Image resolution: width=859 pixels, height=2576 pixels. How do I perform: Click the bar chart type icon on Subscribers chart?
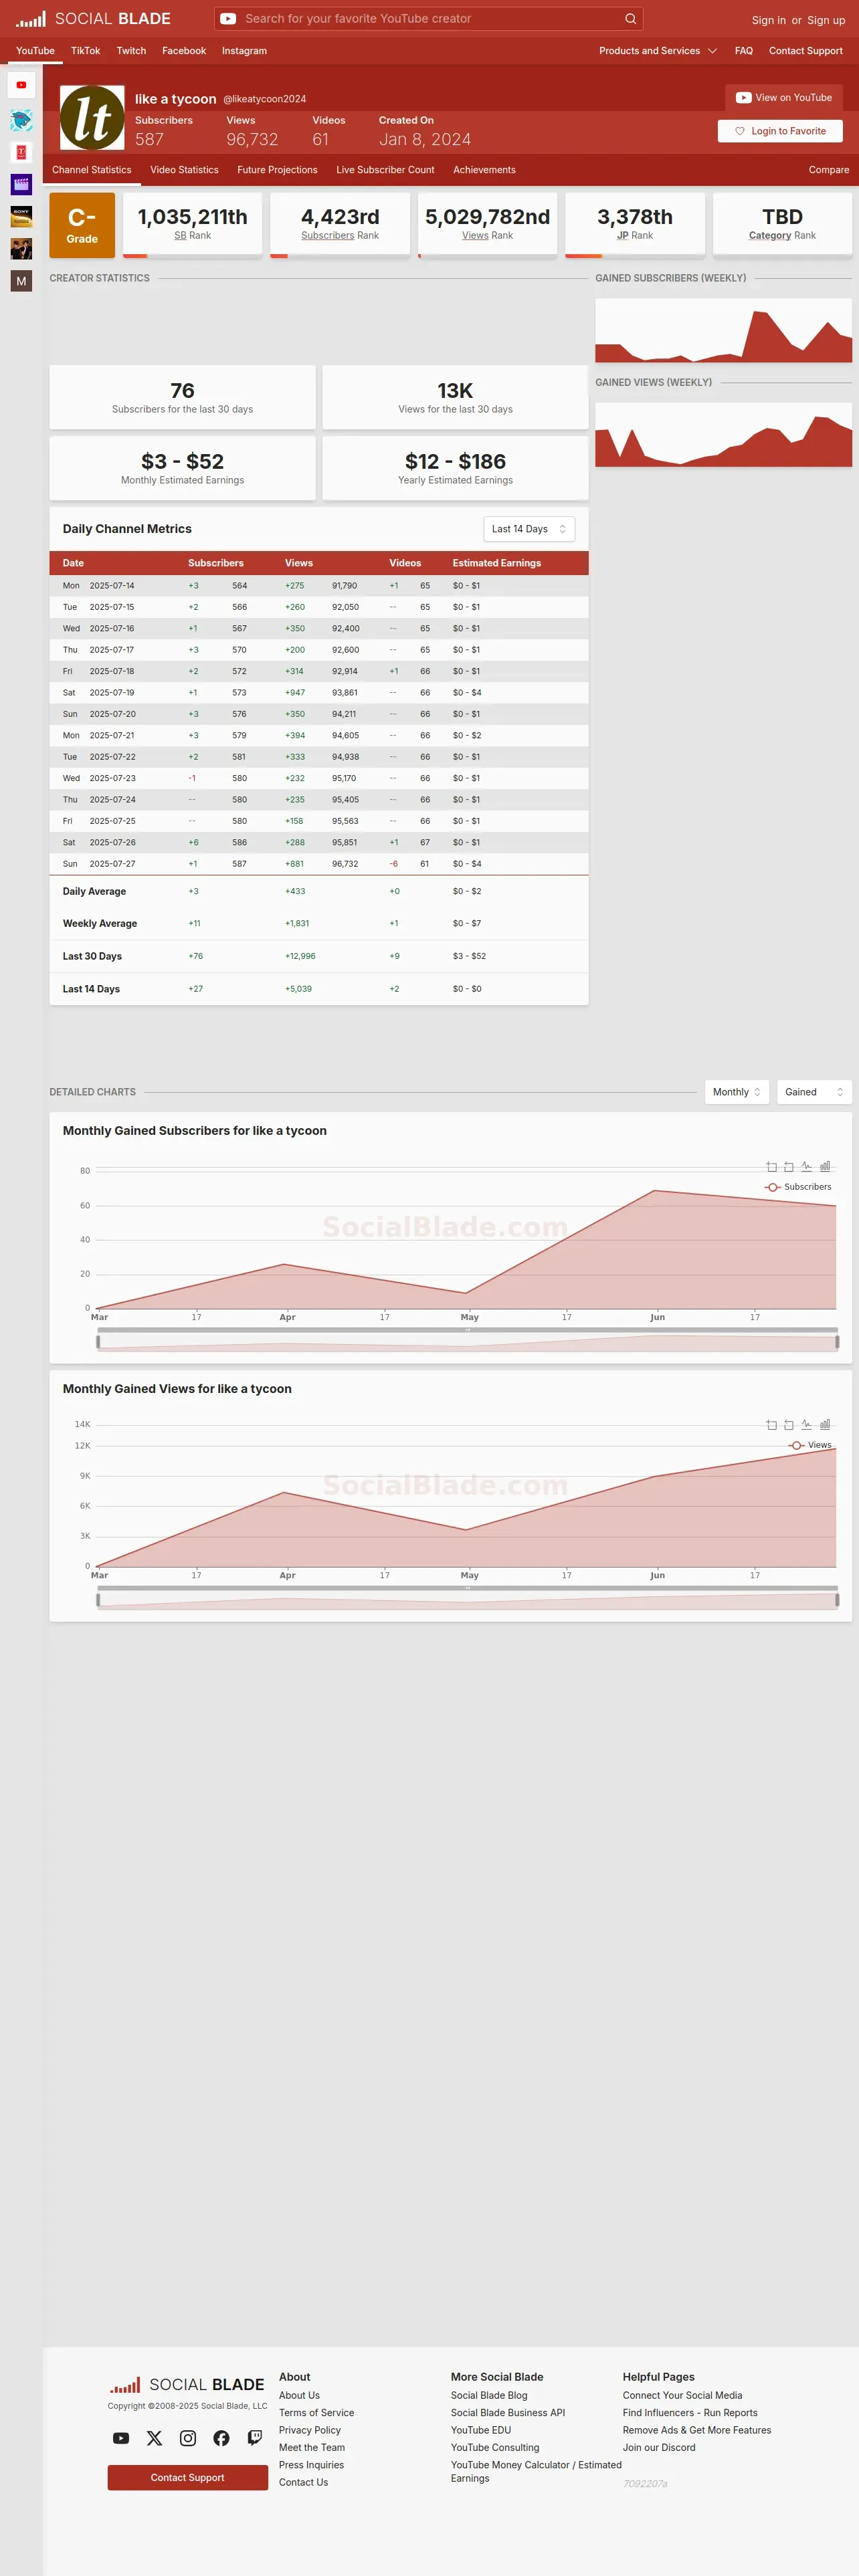(825, 1166)
